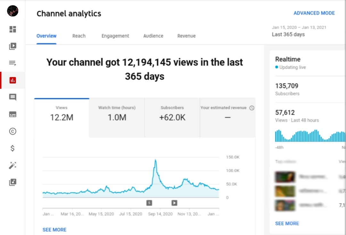The image size is (346, 235).
Task: Select the Watch time (hours) metric card
Action: [x=117, y=118]
